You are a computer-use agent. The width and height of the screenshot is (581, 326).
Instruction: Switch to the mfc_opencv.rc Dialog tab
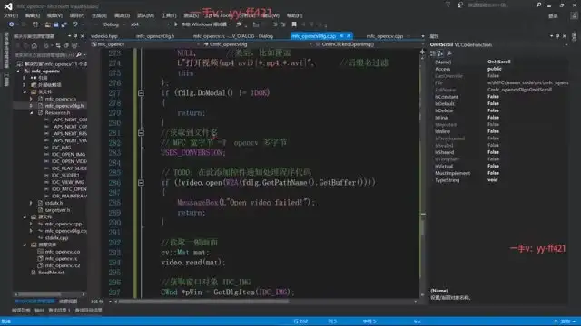coord(233,36)
